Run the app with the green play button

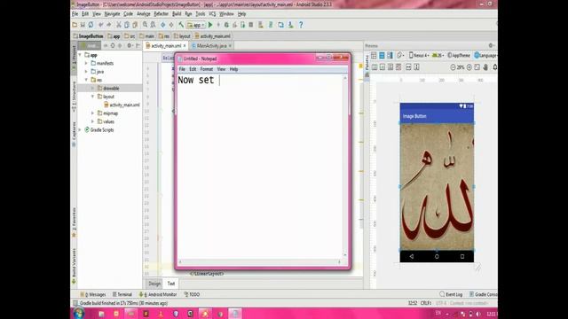[x=210, y=25]
